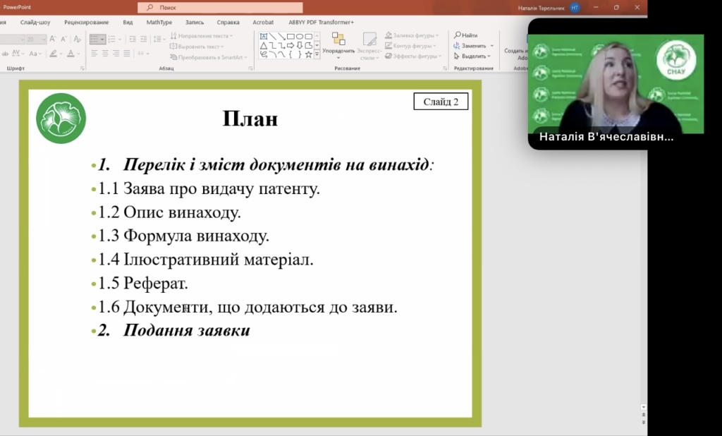Expand the shapes gallery more arrow
The image size is (722, 436).
317,54
